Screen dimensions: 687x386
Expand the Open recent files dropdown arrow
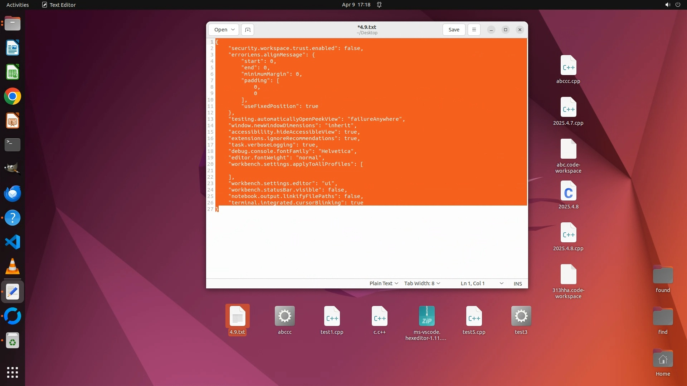tap(233, 30)
